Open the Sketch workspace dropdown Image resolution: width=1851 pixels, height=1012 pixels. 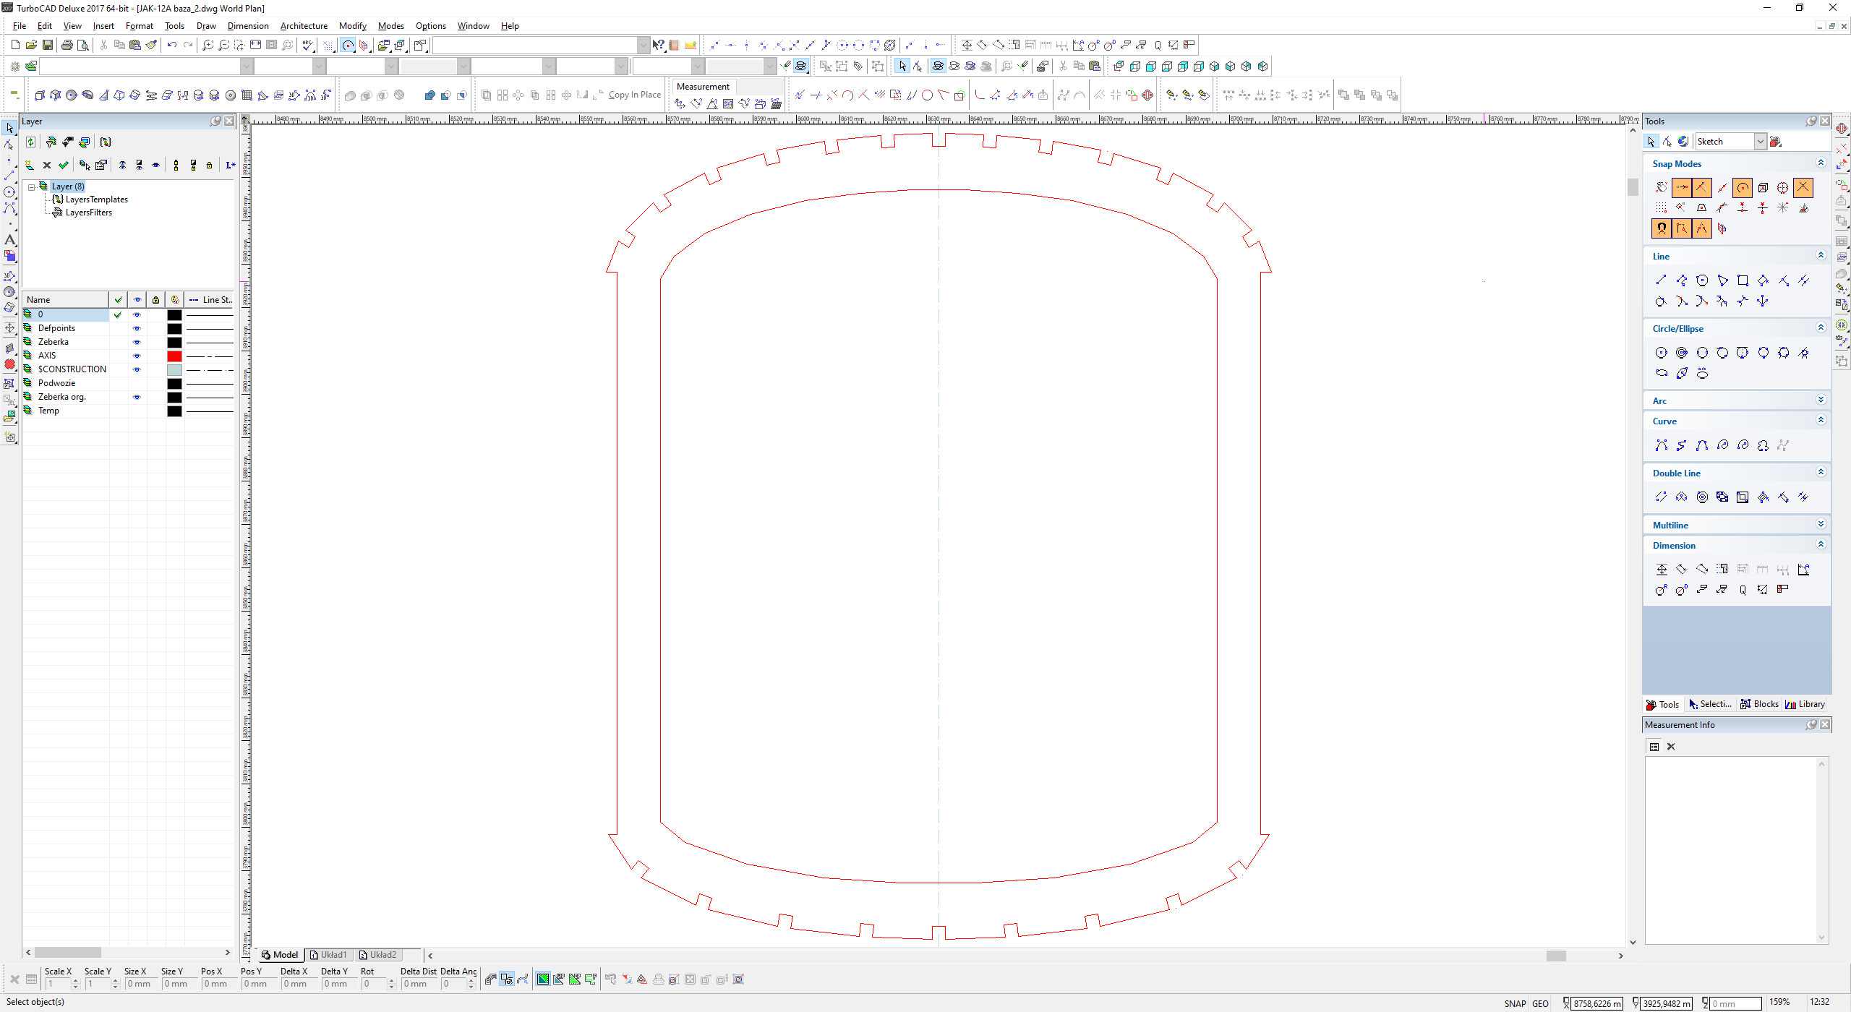(1760, 142)
